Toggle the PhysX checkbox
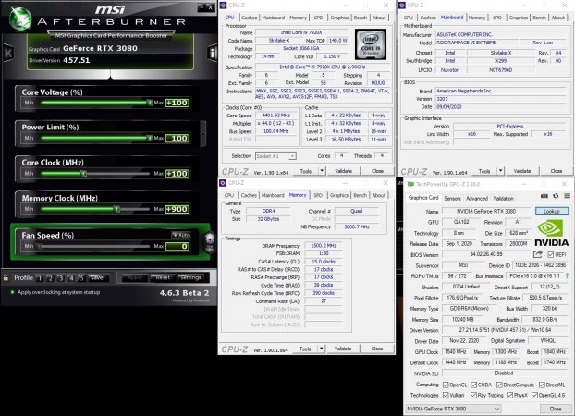This screenshot has height=416, width=575. click(x=509, y=395)
